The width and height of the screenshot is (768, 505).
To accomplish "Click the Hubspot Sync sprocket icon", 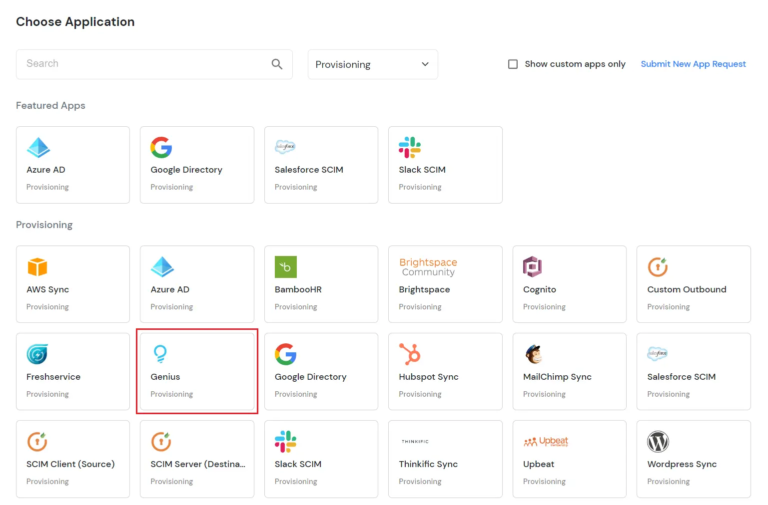I will click(x=410, y=354).
